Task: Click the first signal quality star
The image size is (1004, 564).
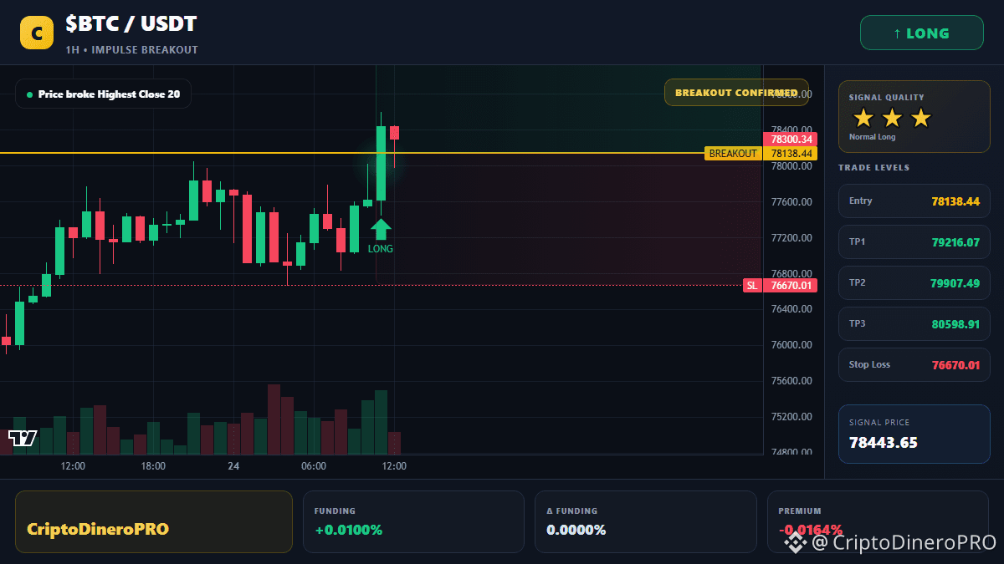Action: pyautogui.click(x=863, y=118)
